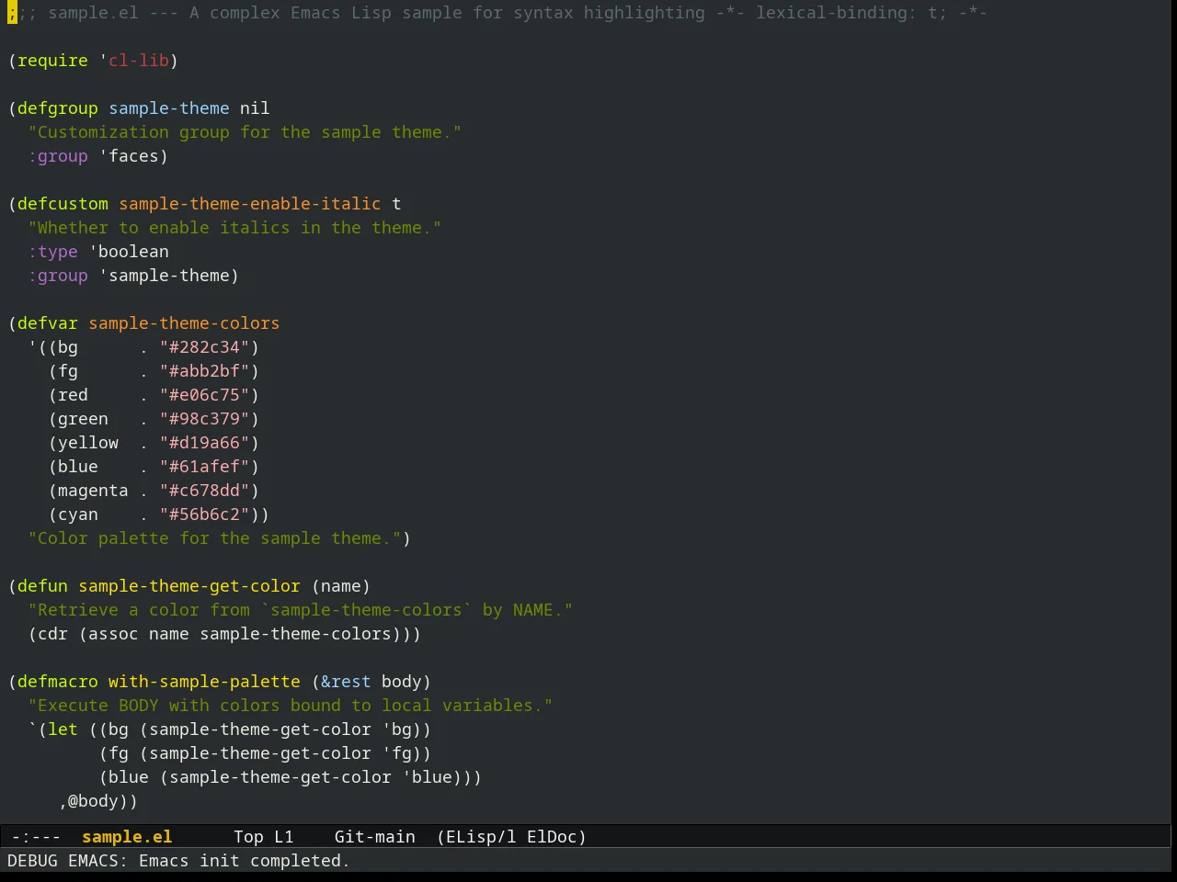Click function name 'sample-theme-get-color' after defun

pos(189,586)
